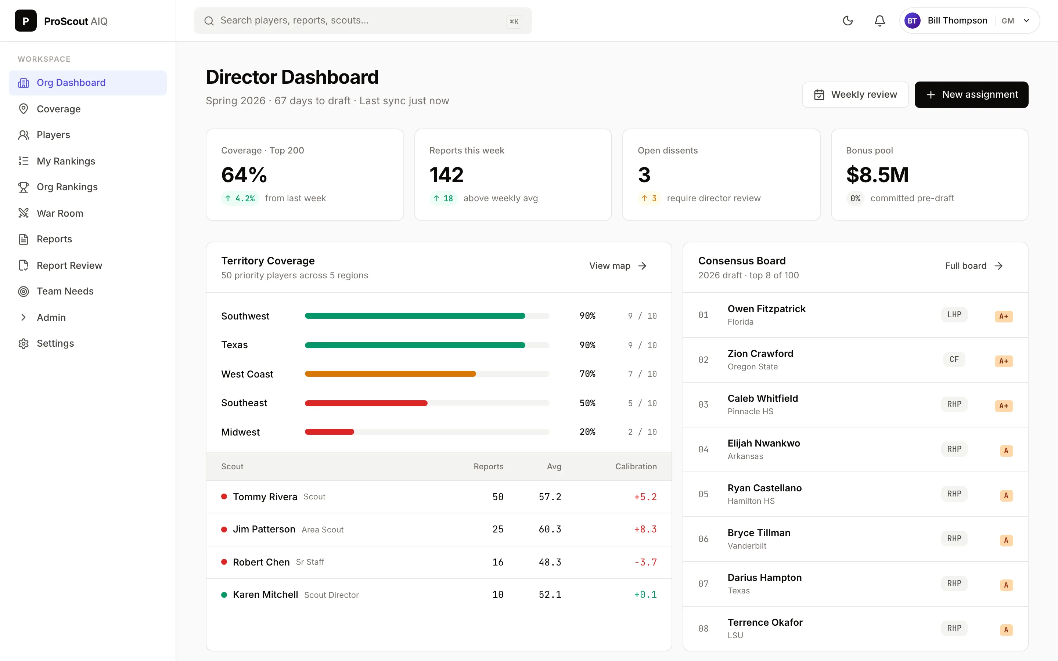The image size is (1058, 661).
Task: Click Caleb Whitfield's A+ grade badge
Action: tap(1003, 406)
